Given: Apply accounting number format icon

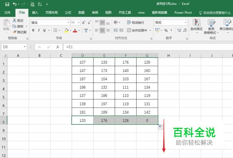Looking at the screenshot, I should [157, 30].
